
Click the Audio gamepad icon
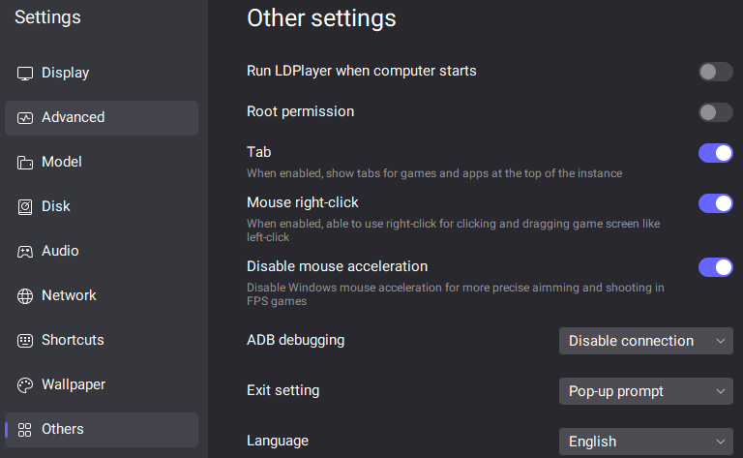tap(25, 252)
